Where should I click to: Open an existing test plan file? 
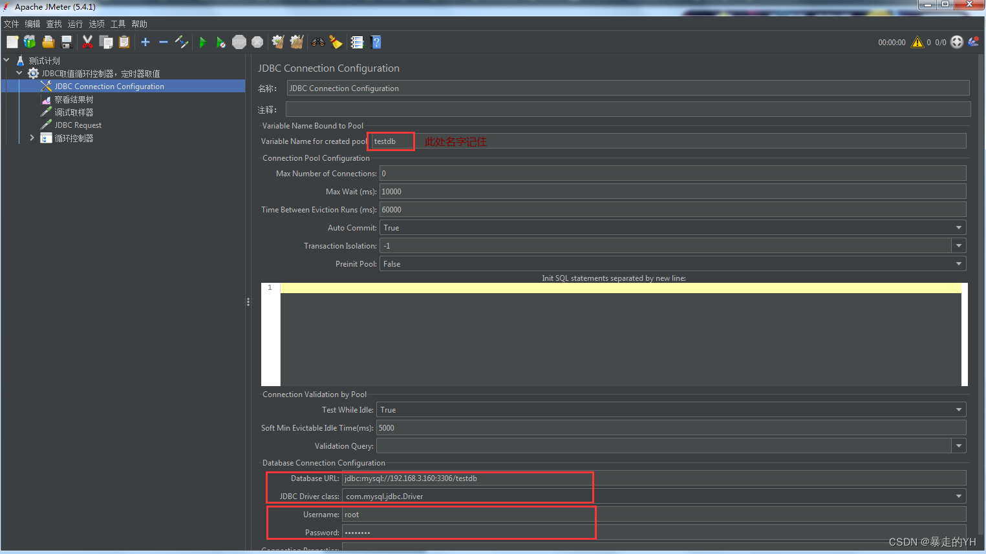[x=48, y=42]
